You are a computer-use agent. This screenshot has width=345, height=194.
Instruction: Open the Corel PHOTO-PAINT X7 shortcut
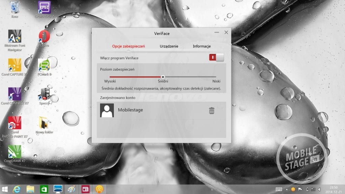click(14, 123)
